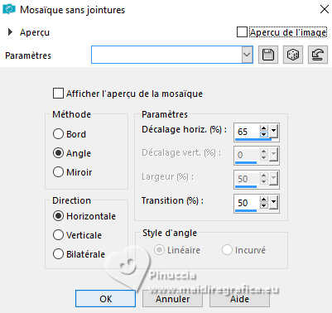This screenshot has height=313, width=332.
Task: Expand the Aperçu preview section
Action: pyautogui.click(x=10, y=32)
